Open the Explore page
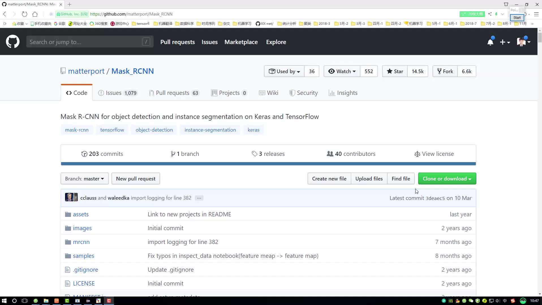The width and height of the screenshot is (542, 305). [x=276, y=42]
